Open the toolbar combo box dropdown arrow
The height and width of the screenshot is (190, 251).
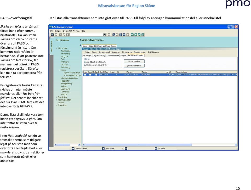tap(105, 35)
